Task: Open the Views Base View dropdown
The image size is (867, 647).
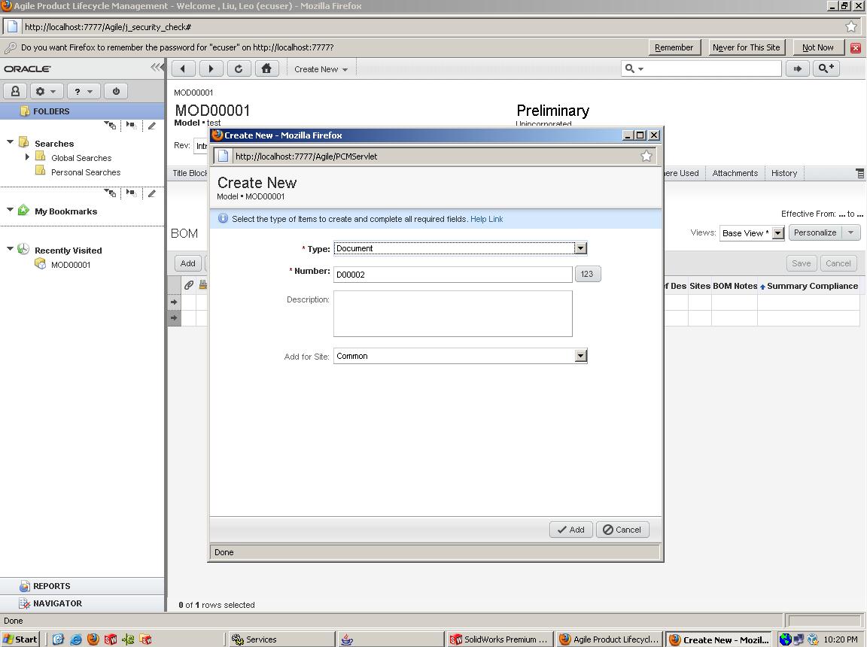Action: point(751,233)
